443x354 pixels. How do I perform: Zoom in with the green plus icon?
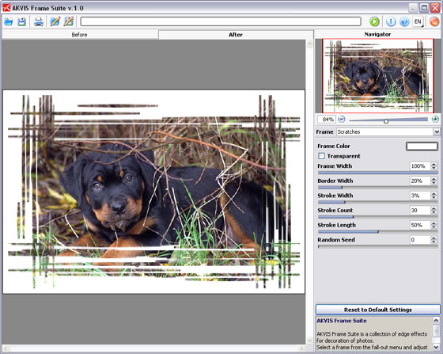pos(435,119)
